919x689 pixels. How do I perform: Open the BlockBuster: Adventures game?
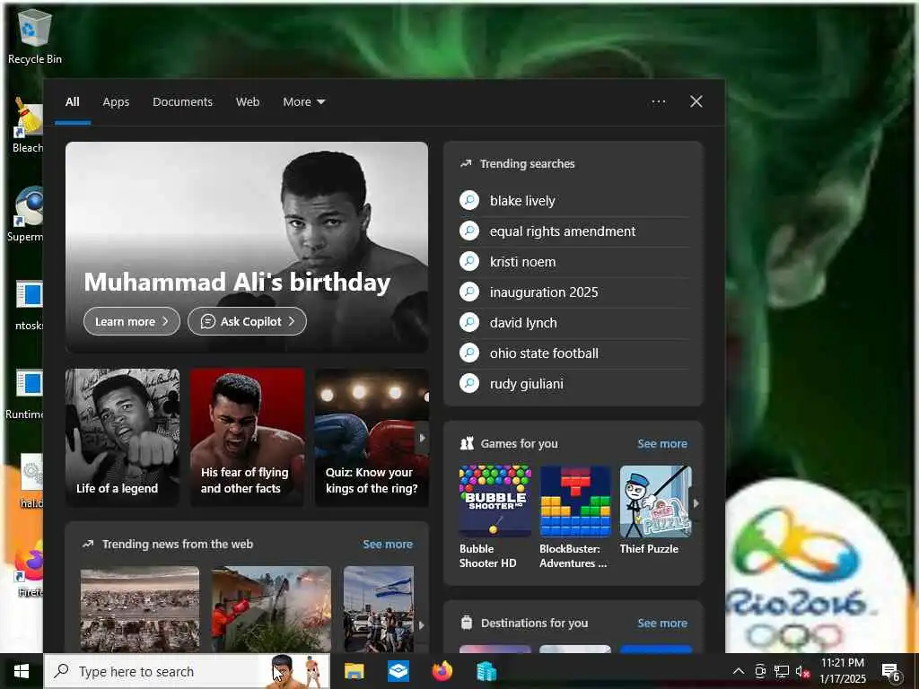575,518
